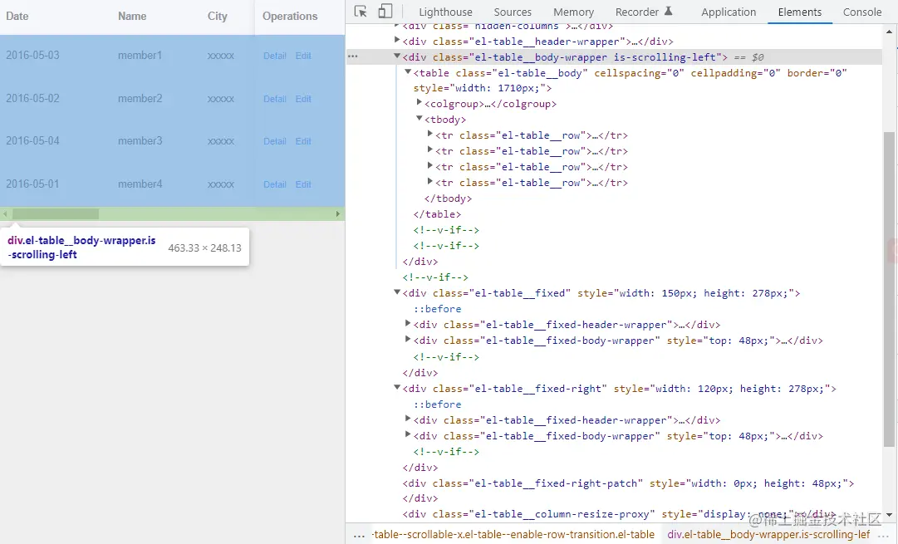The width and height of the screenshot is (898, 544).
Task: Select the closing </tbody> tag line
Action: 449,198
